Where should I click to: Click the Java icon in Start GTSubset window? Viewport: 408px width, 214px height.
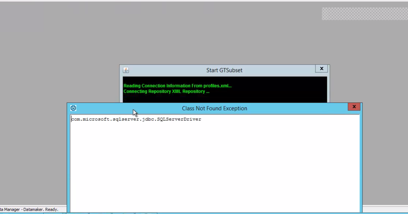pyautogui.click(x=126, y=70)
